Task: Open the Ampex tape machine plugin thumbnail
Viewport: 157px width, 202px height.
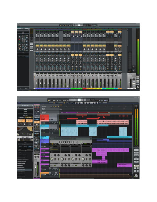Action: [x=25, y=134]
